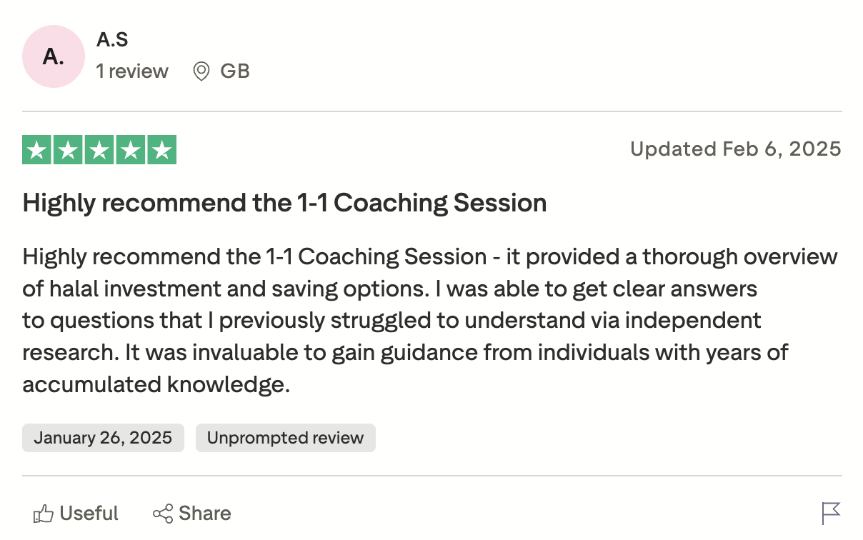Click the third green rating star
863x540 pixels.
point(99,150)
